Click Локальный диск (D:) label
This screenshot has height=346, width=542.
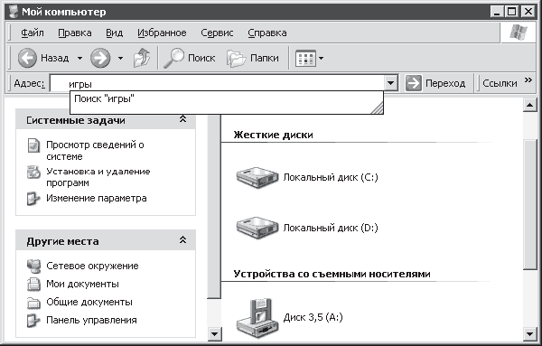point(331,228)
